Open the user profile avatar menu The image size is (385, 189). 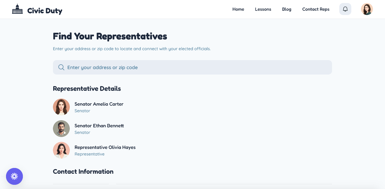click(x=367, y=9)
